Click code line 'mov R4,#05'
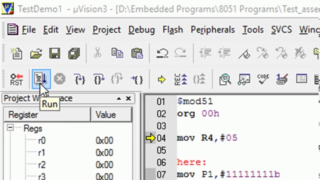 click(x=207, y=138)
